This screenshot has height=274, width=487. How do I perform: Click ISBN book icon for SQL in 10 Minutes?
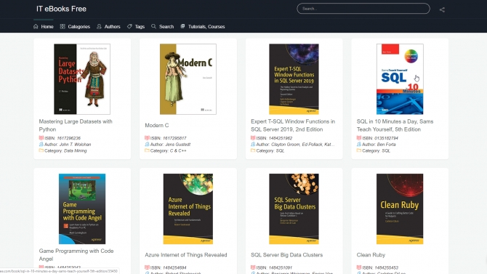359,138
